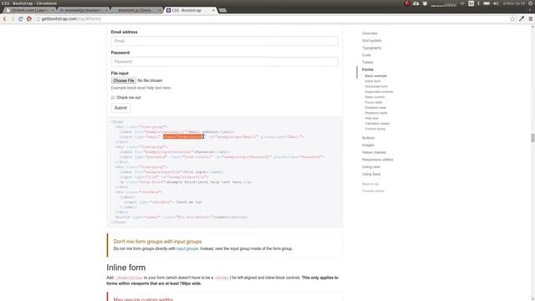Open the keyboard layout indicator in tray
535x301 pixels.
click(471, 3)
